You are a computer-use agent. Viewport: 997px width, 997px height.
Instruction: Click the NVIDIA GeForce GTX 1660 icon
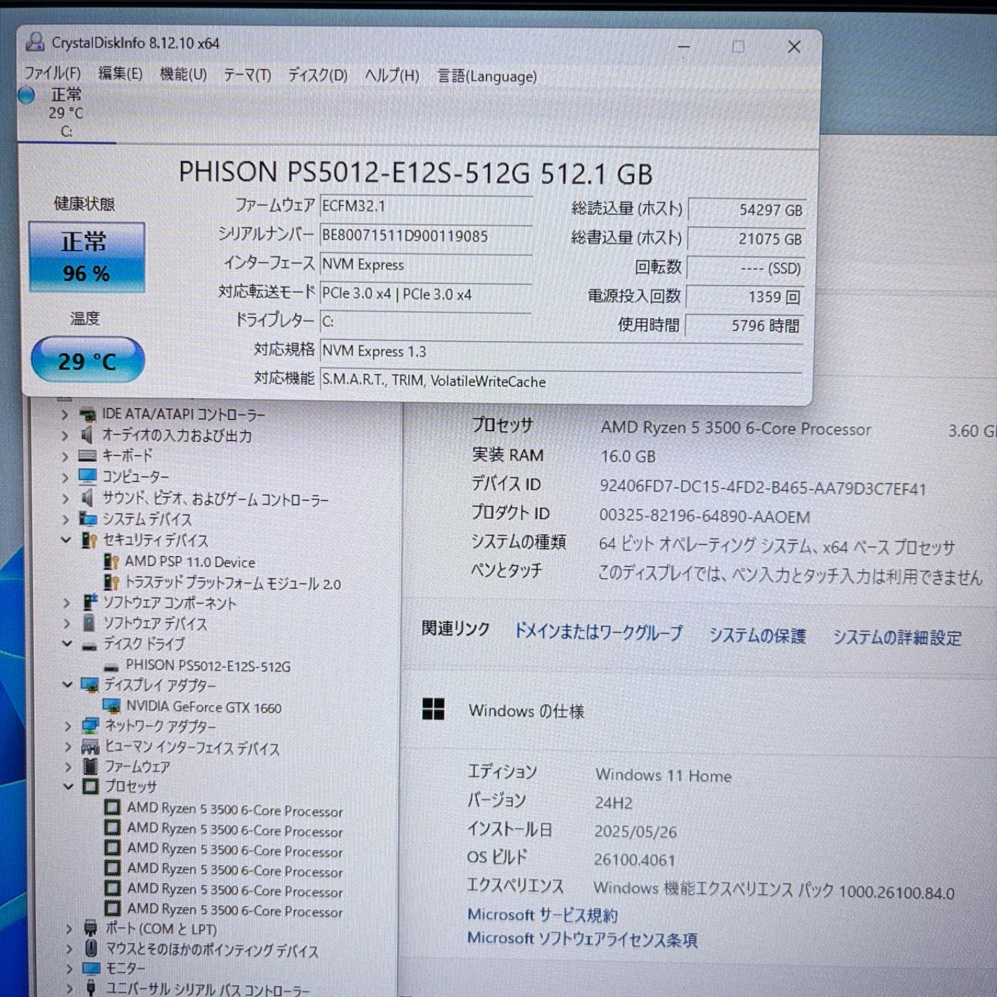pyautogui.click(x=112, y=706)
